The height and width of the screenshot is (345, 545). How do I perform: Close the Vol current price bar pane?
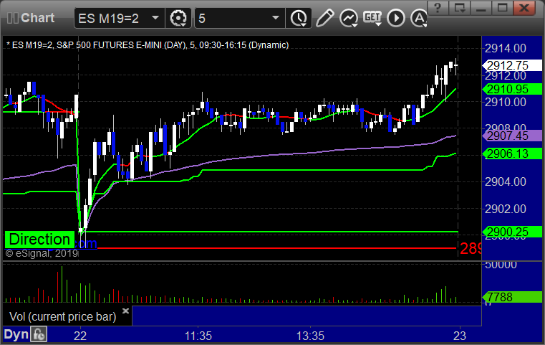[x=125, y=311]
